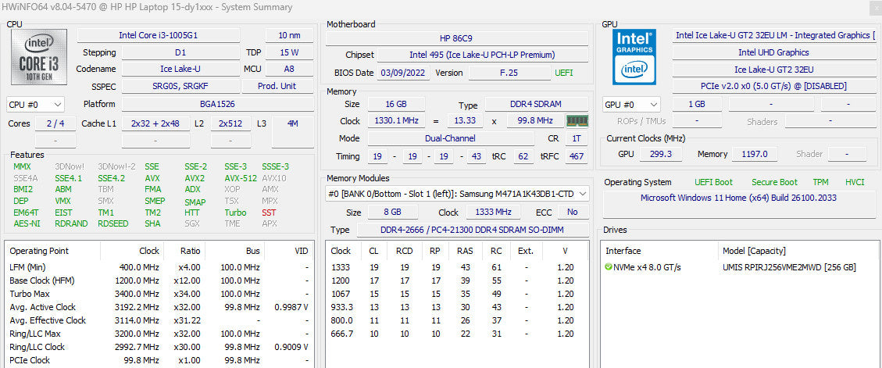The height and width of the screenshot is (368, 882).
Task: Click the 2x512 L2 cache value
Action: coord(230,123)
